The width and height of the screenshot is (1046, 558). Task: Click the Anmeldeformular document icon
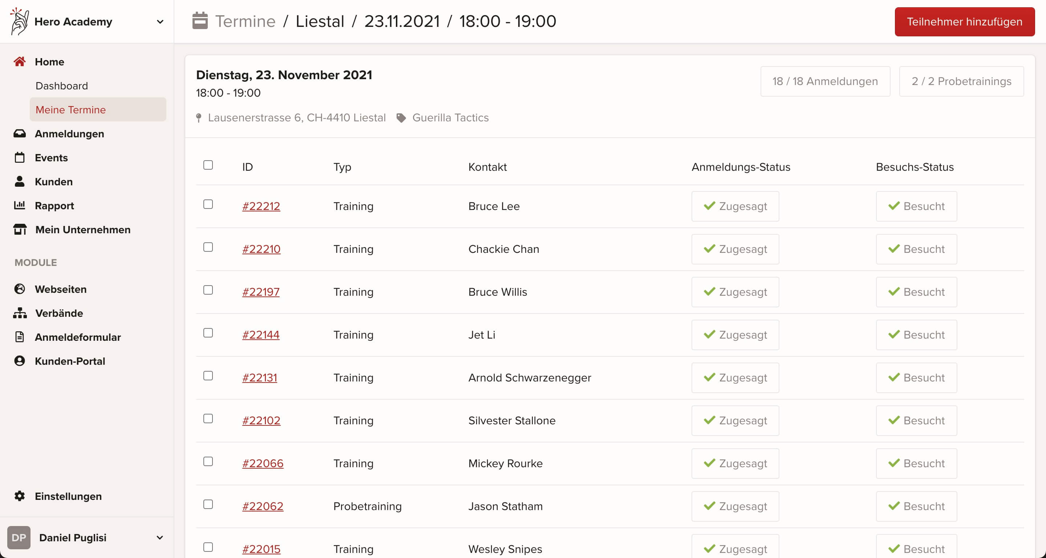tap(20, 337)
